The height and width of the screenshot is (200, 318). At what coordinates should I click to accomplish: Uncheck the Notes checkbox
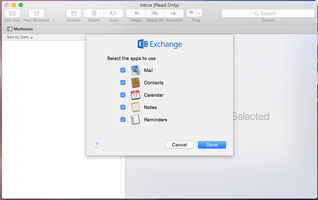pyautogui.click(x=123, y=107)
